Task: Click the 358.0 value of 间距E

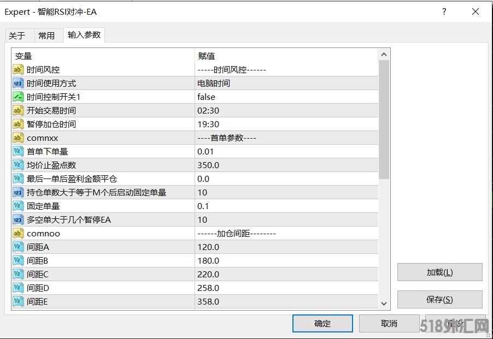Action: [x=286, y=302]
